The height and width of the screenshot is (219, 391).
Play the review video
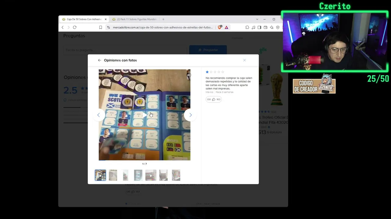click(144, 115)
